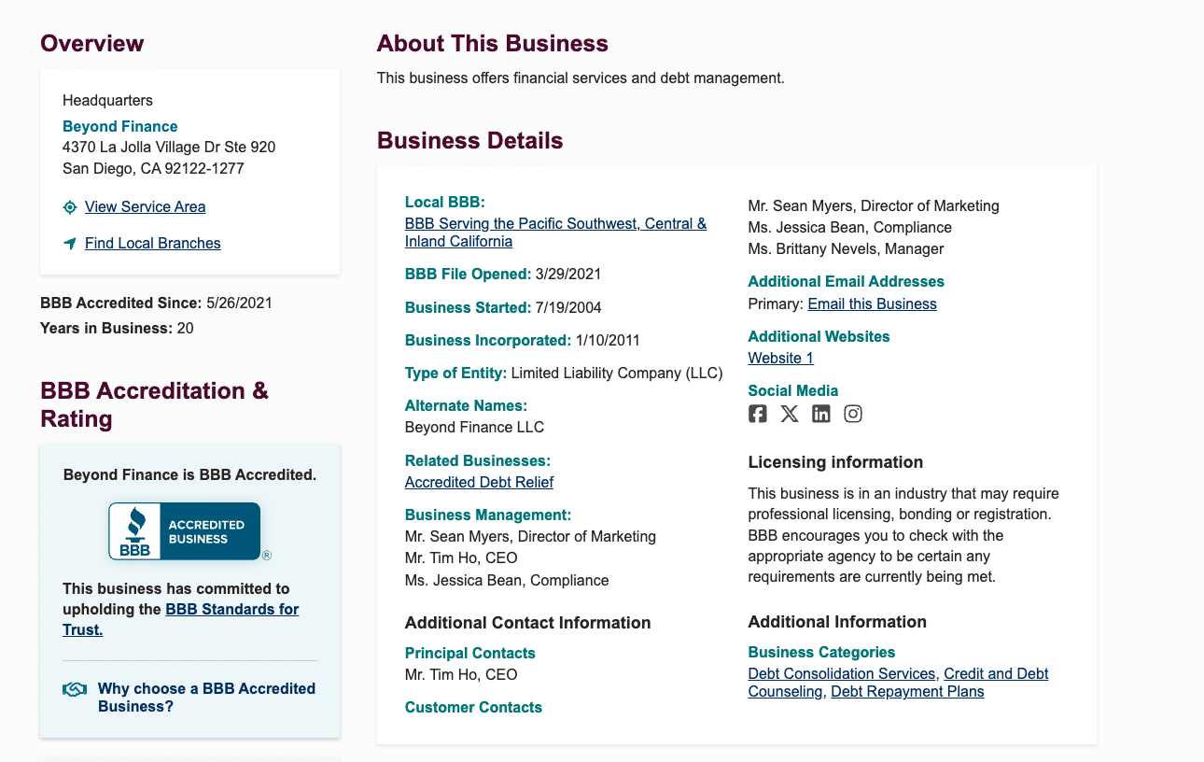Open the Find Local Branches link
1204x762 pixels.
(152, 244)
